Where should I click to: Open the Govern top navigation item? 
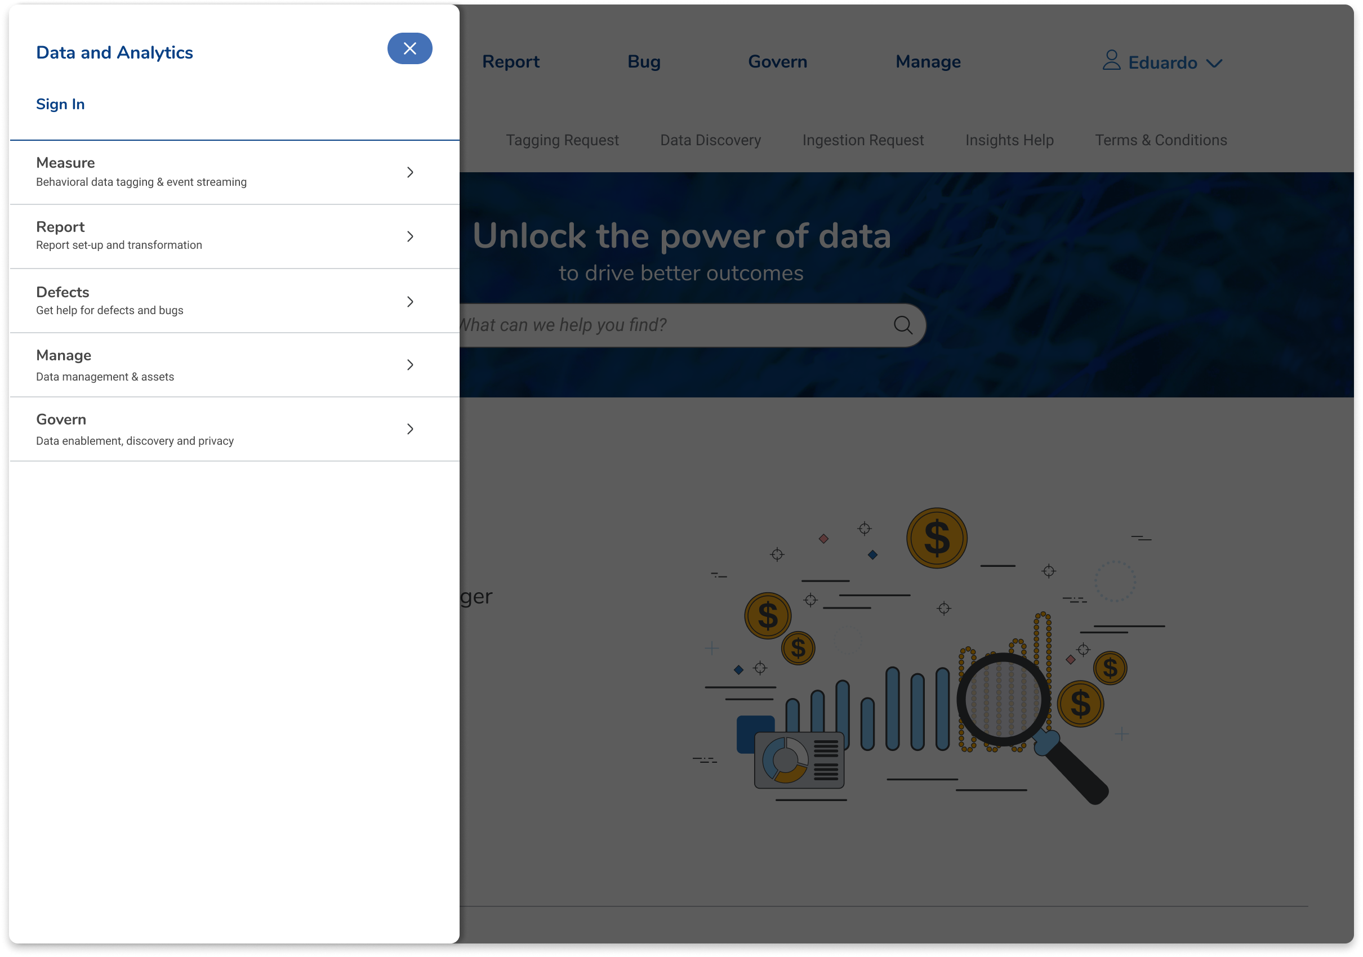(x=777, y=62)
